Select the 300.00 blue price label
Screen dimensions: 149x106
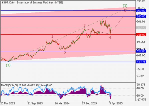click(x=141, y=11)
